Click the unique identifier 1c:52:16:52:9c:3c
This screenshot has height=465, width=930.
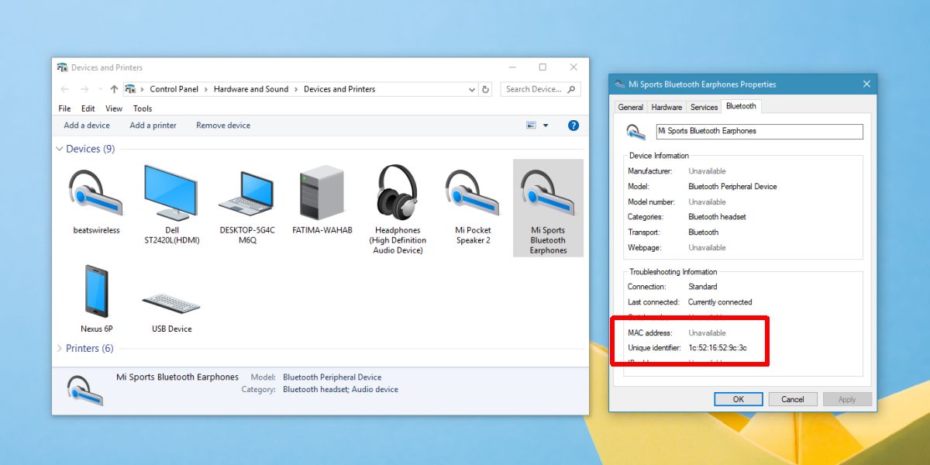pyautogui.click(x=718, y=348)
